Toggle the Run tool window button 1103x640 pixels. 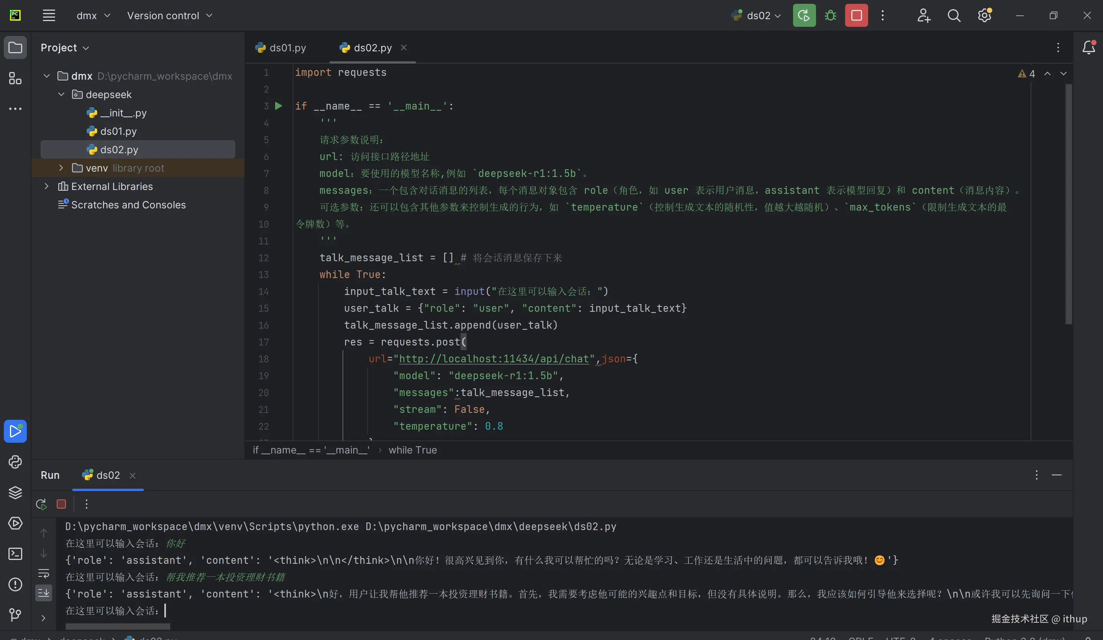point(15,431)
